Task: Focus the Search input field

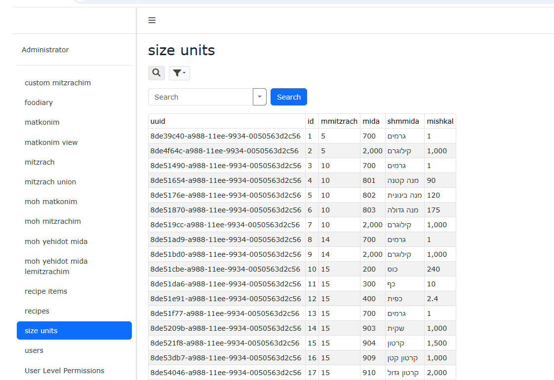Action: tap(200, 97)
